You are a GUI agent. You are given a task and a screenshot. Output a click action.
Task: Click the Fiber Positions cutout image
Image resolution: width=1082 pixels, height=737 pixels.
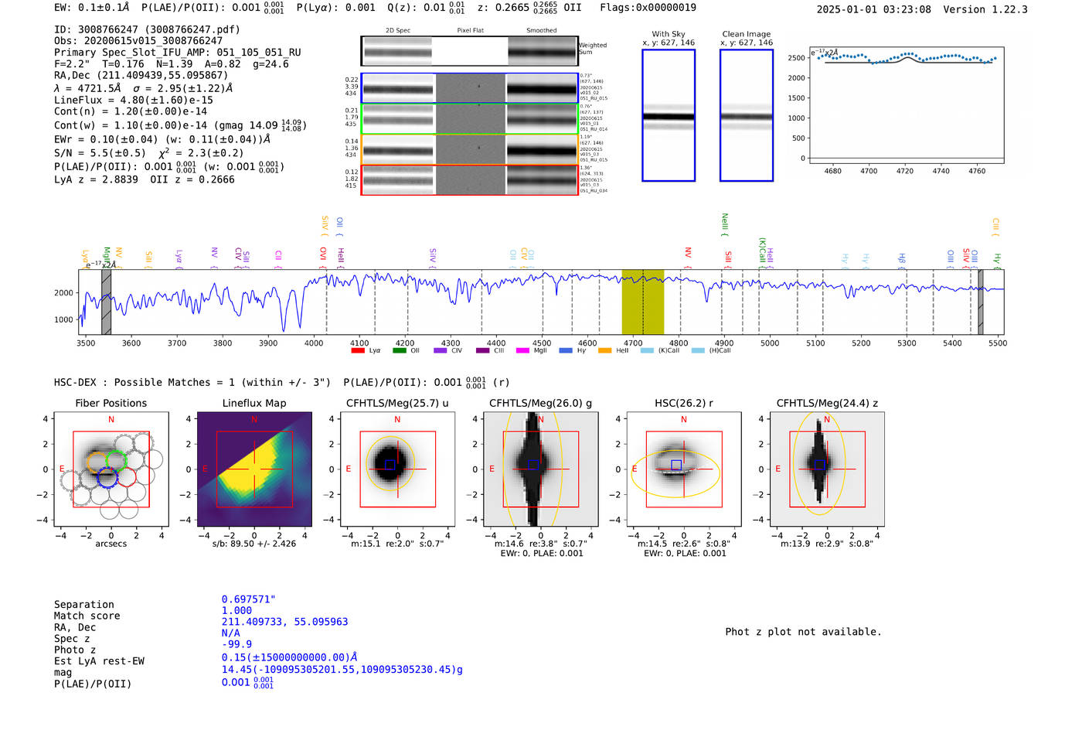coord(111,469)
